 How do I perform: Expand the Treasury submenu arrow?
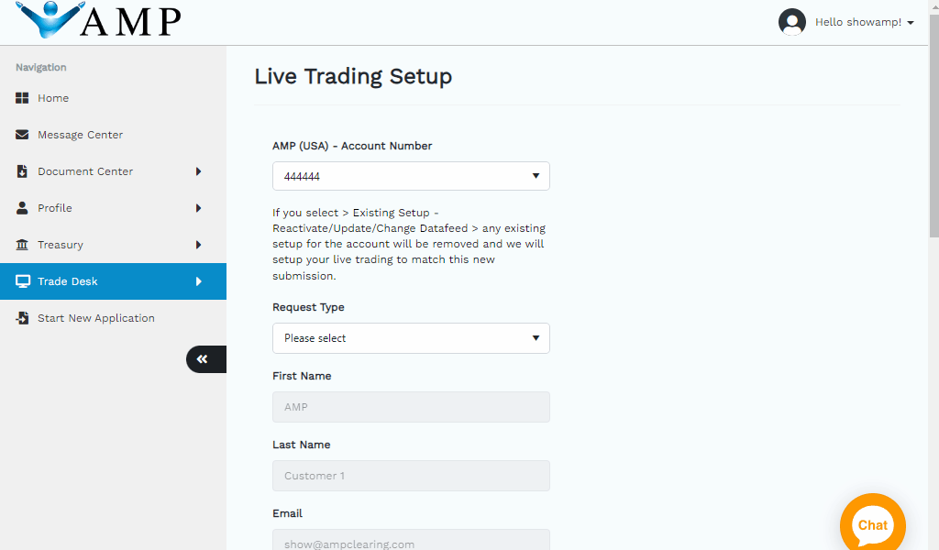click(198, 245)
